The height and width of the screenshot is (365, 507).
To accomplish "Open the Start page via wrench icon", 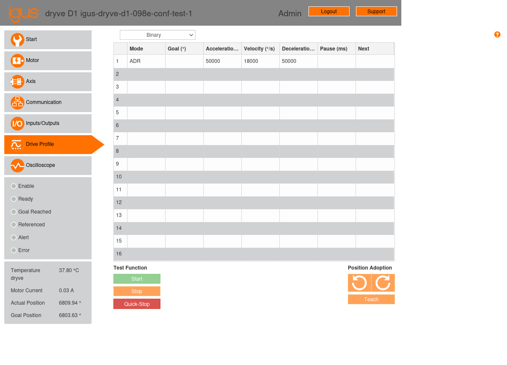I will (17, 39).
